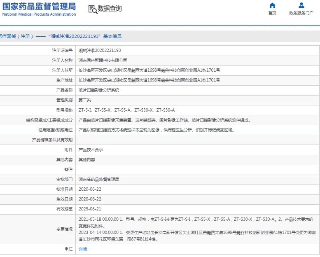
Task: Click approval date 2020-06-22 in 批准日期 row
Action: pos(90,189)
